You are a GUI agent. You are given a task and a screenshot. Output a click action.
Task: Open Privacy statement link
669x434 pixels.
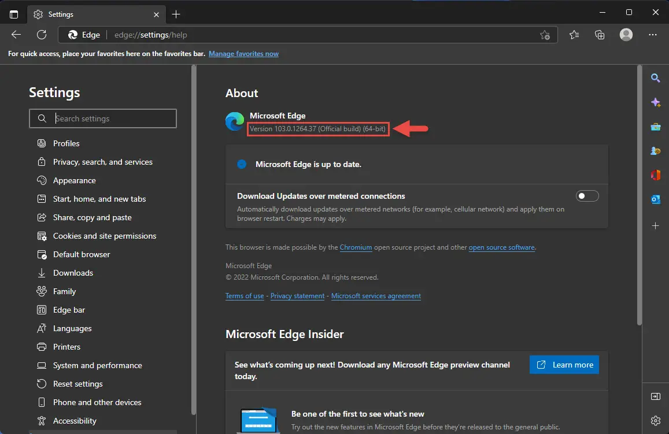[297, 296]
